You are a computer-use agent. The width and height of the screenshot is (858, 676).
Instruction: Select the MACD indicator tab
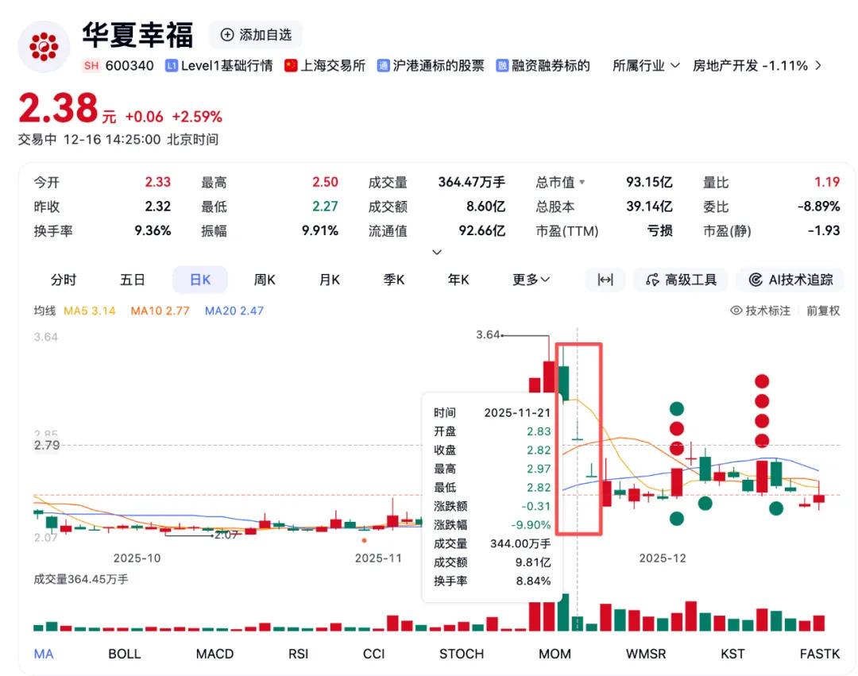point(214,654)
